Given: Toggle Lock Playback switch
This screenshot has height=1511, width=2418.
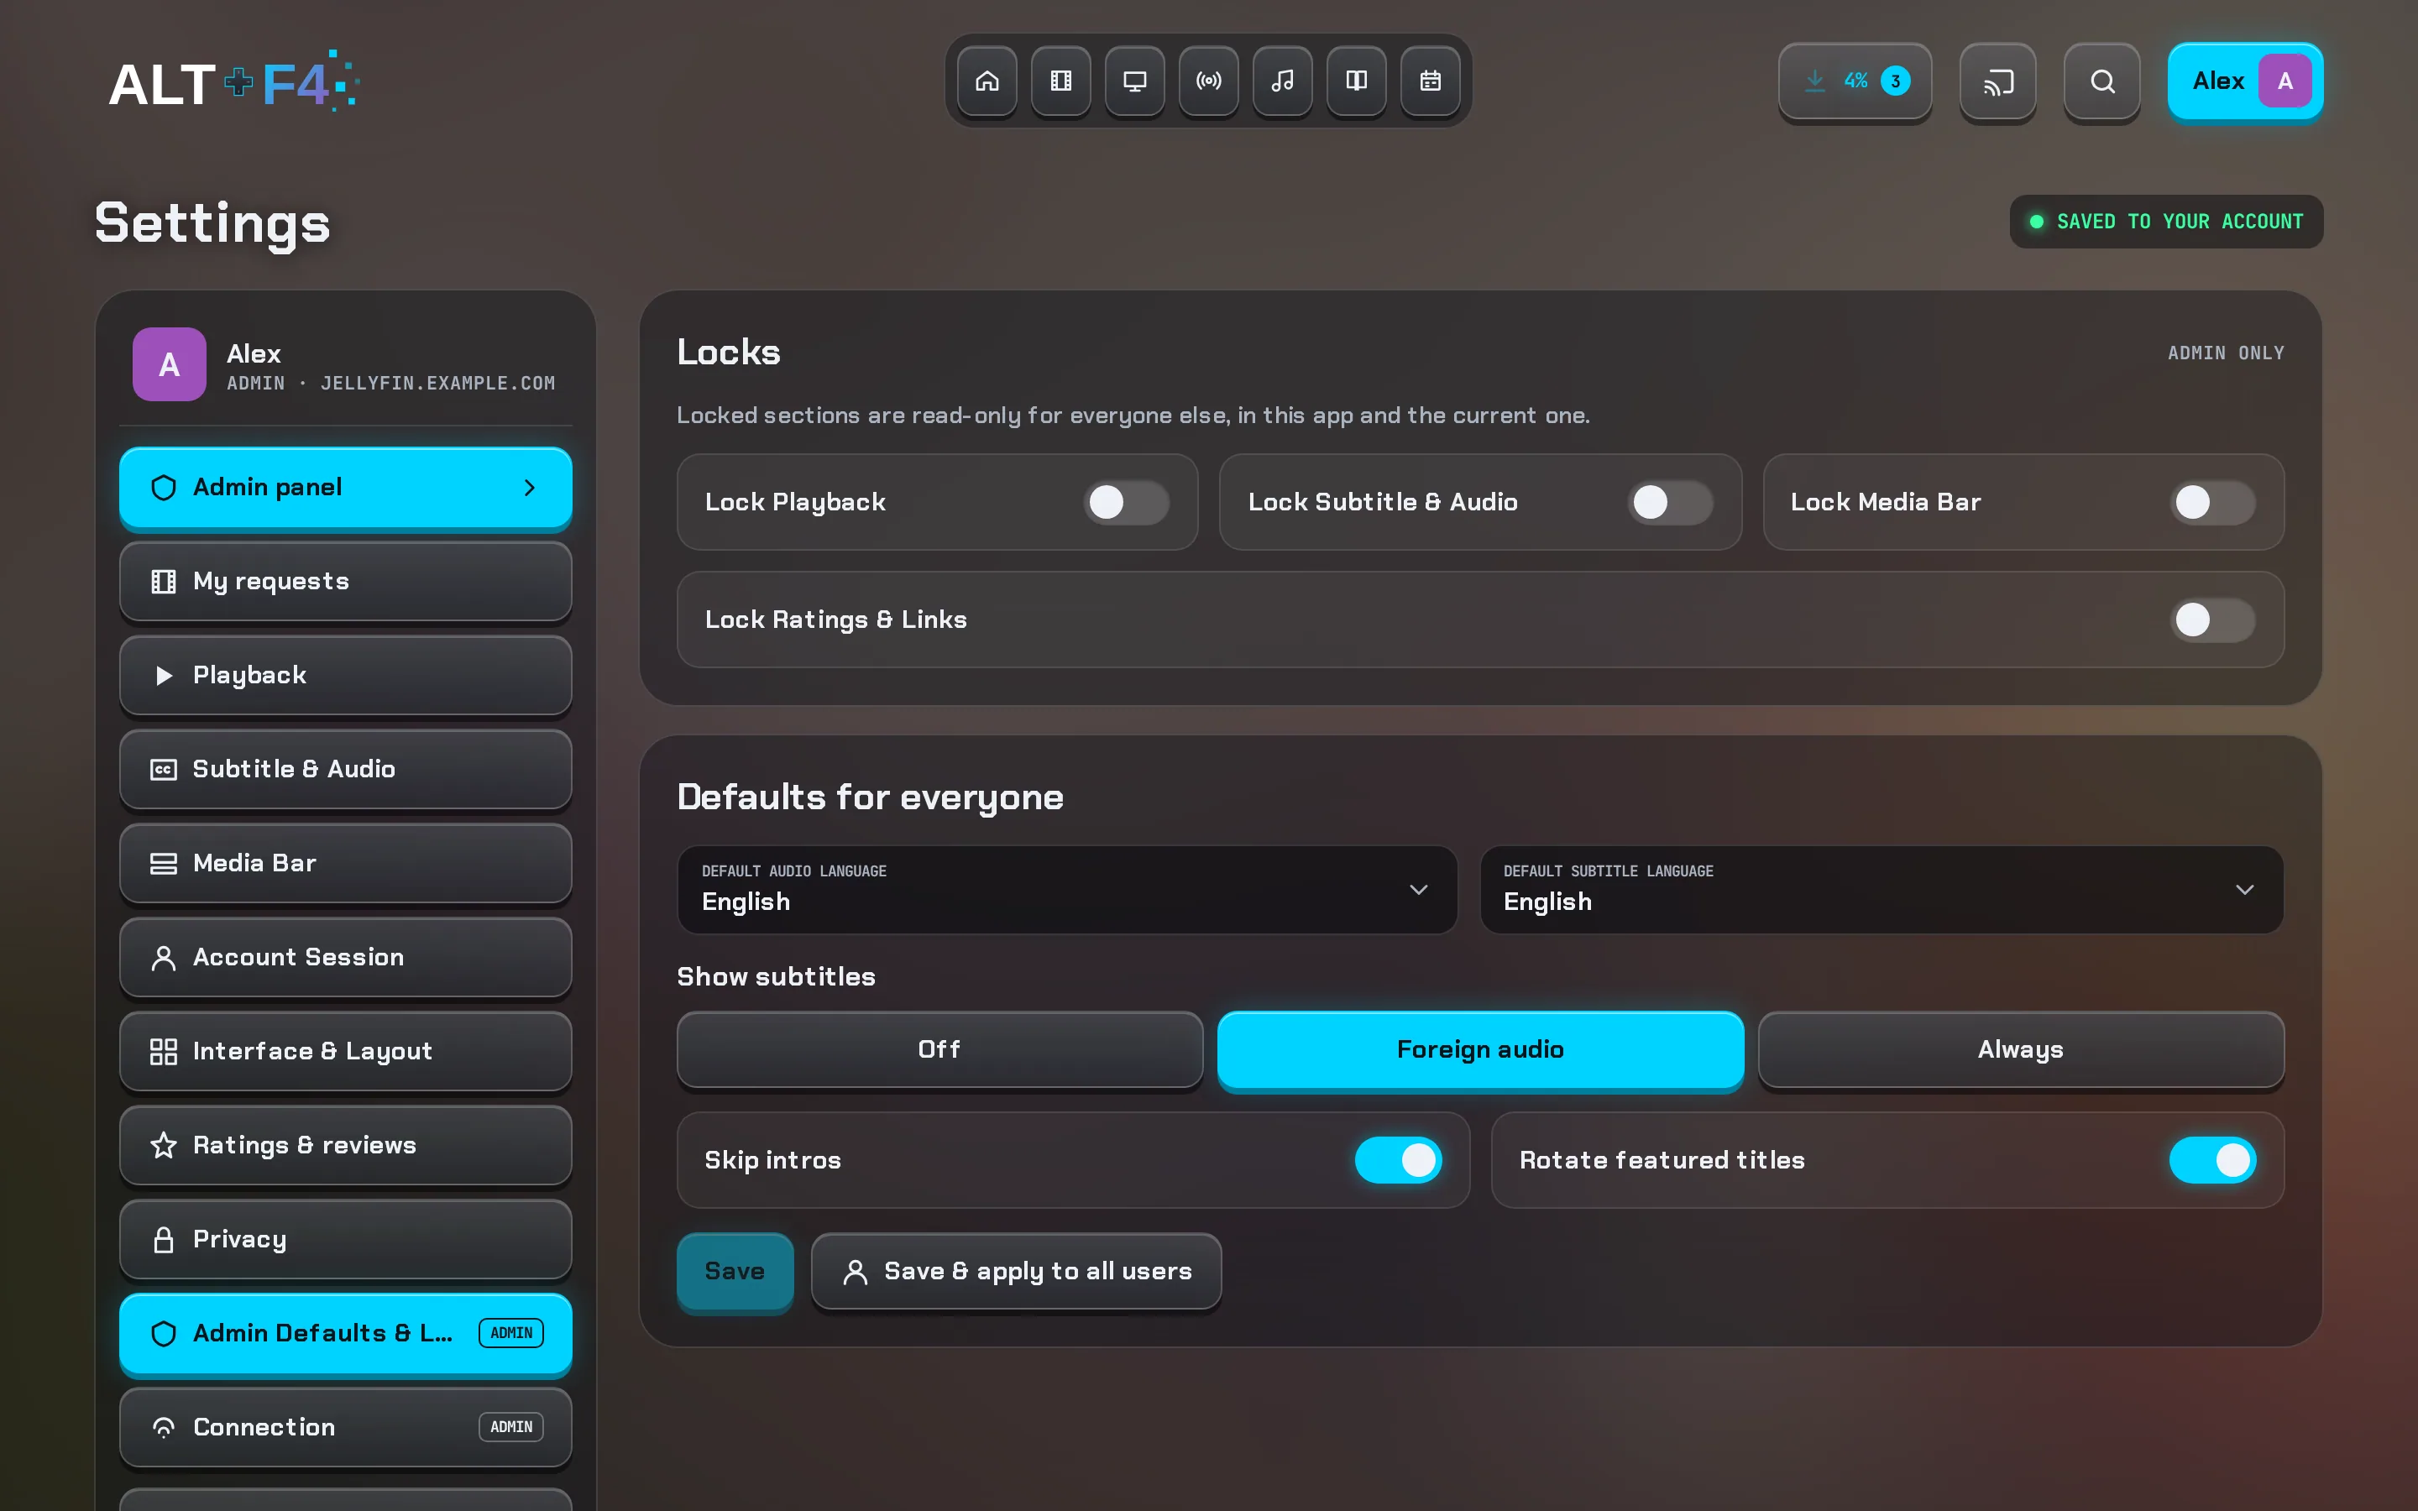Looking at the screenshot, I should tap(1126, 502).
